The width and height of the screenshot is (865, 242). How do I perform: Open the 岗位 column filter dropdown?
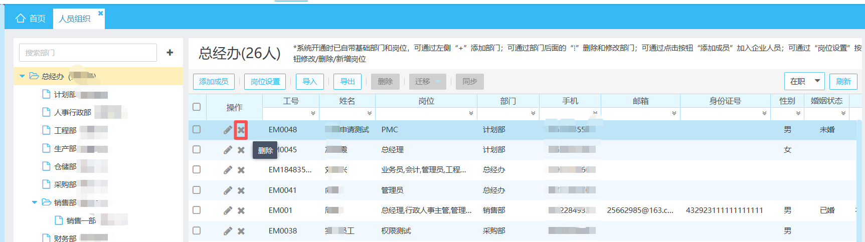point(471,114)
